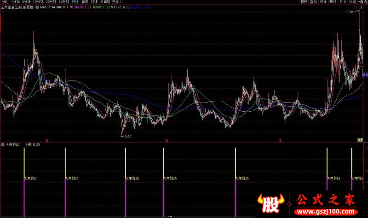Open the 统计 statistics button
This screenshot has width=368, height=218.
323,2
